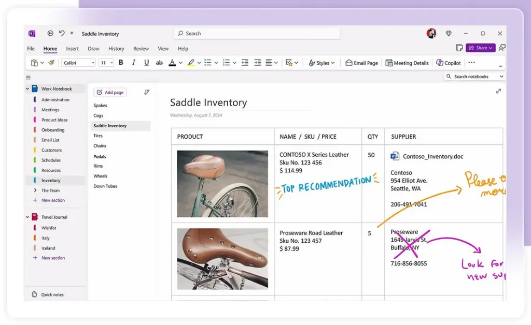Click the undo arrow in title bar
This screenshot has height=325, width=531.
coord(62,34)
